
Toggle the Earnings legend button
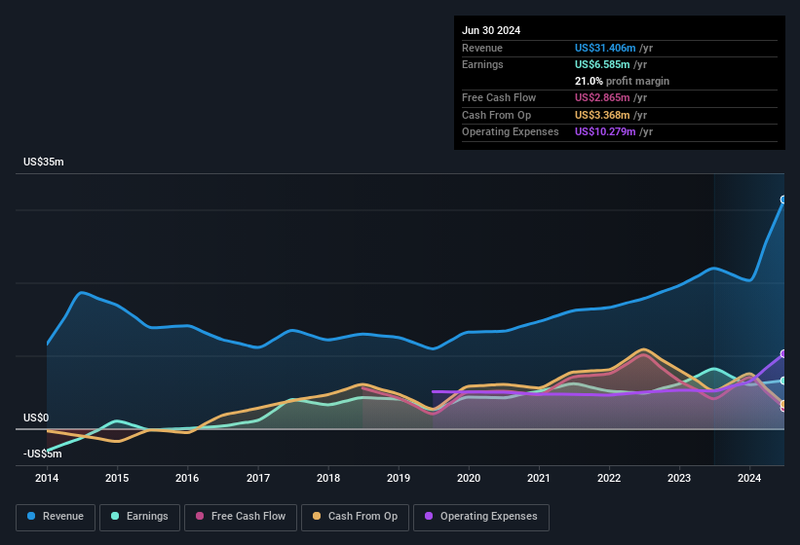click(139, 517)
